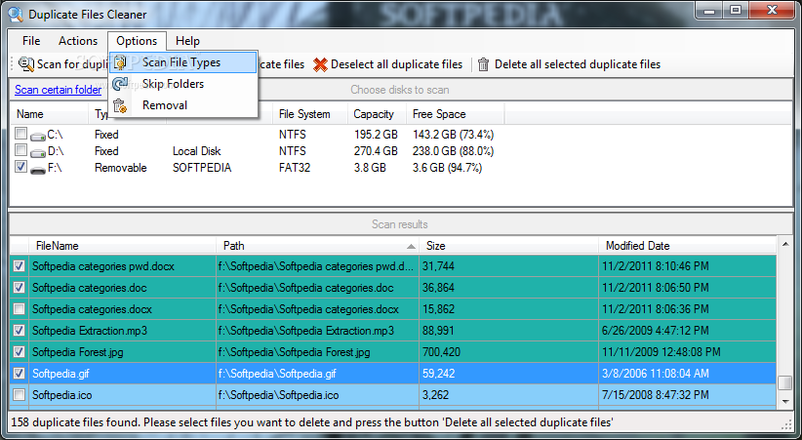This screenshot has height=440, width=802.
Task: Click date 3/8/2006 11:08:04 AM
Action: click(656, 374)
